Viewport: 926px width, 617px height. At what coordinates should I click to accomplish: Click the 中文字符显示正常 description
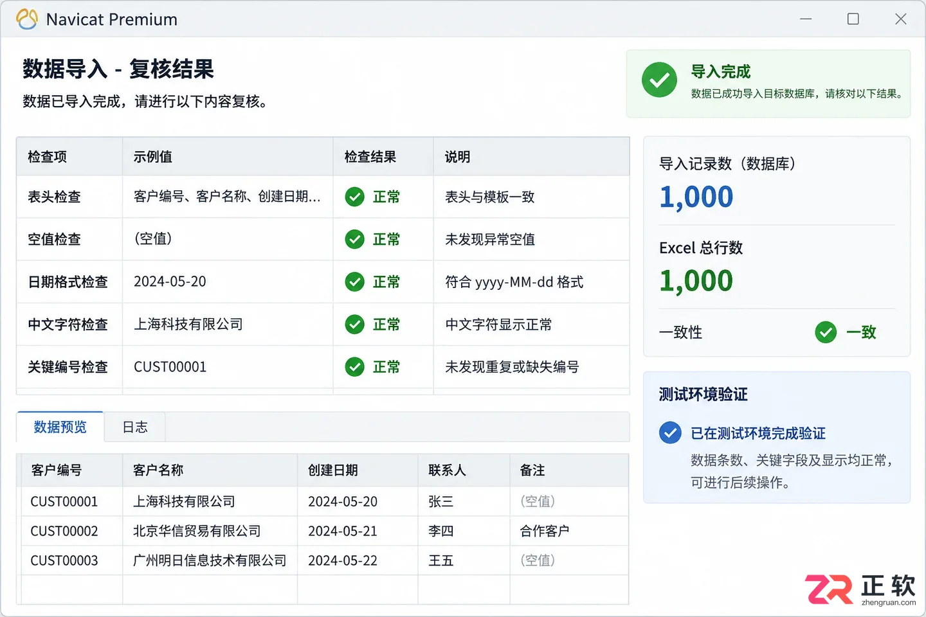point(498,324)
